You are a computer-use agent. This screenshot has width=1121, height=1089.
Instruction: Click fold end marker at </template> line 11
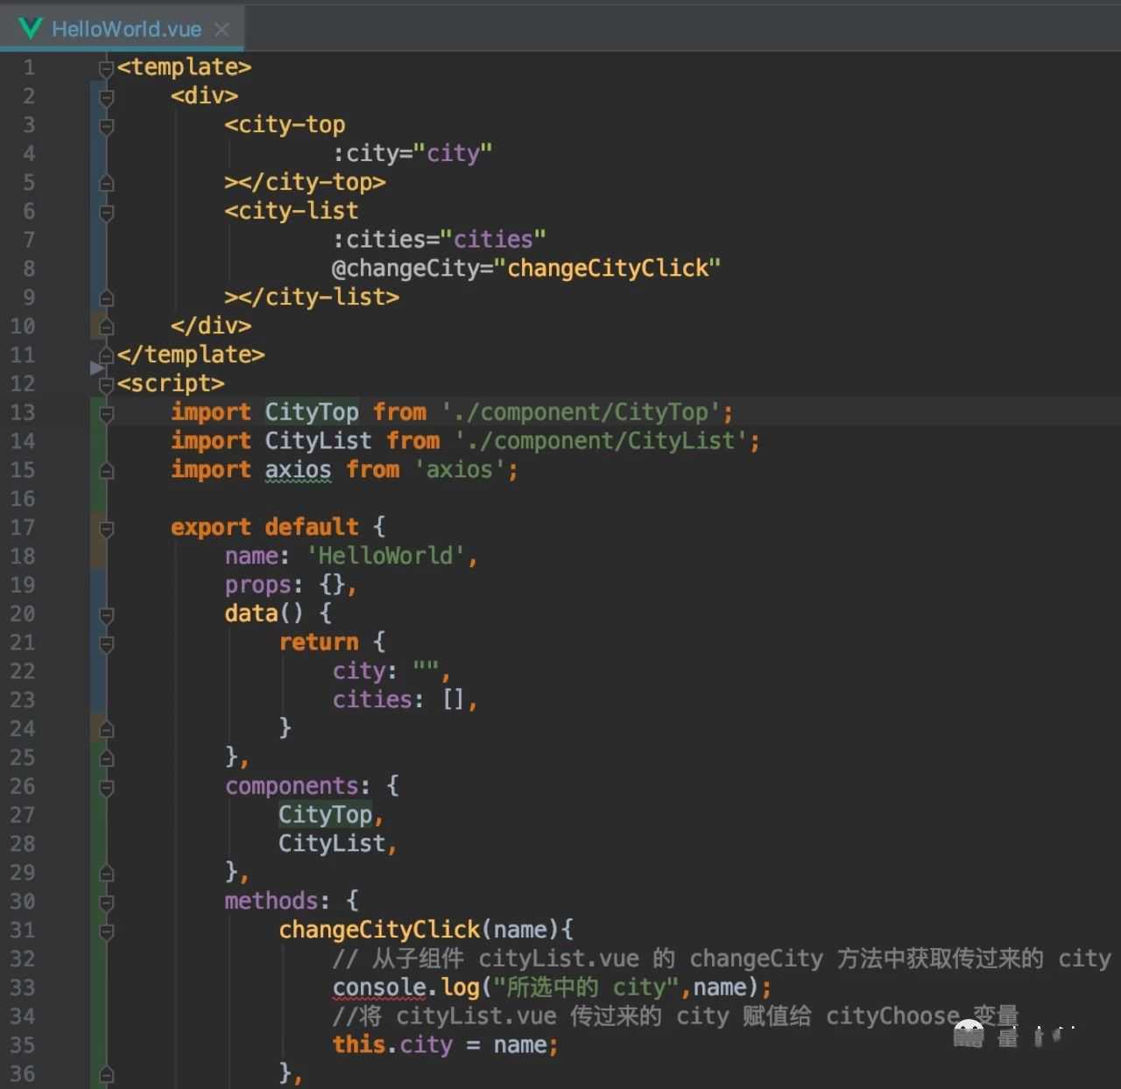coord(107,355)
